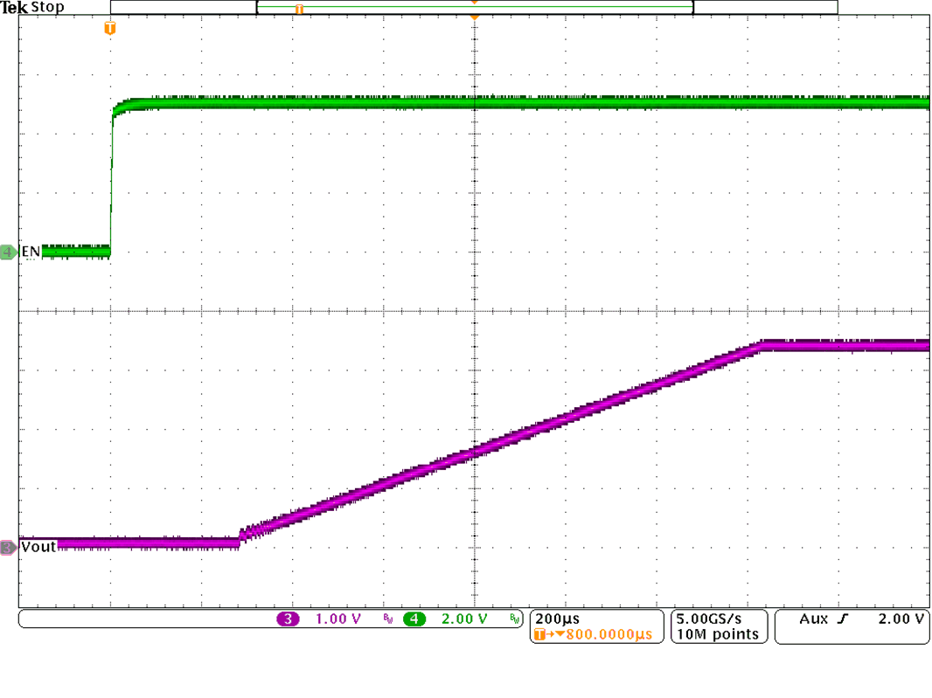Click the Tek logo
932x698 pixels.
[13, 7]
